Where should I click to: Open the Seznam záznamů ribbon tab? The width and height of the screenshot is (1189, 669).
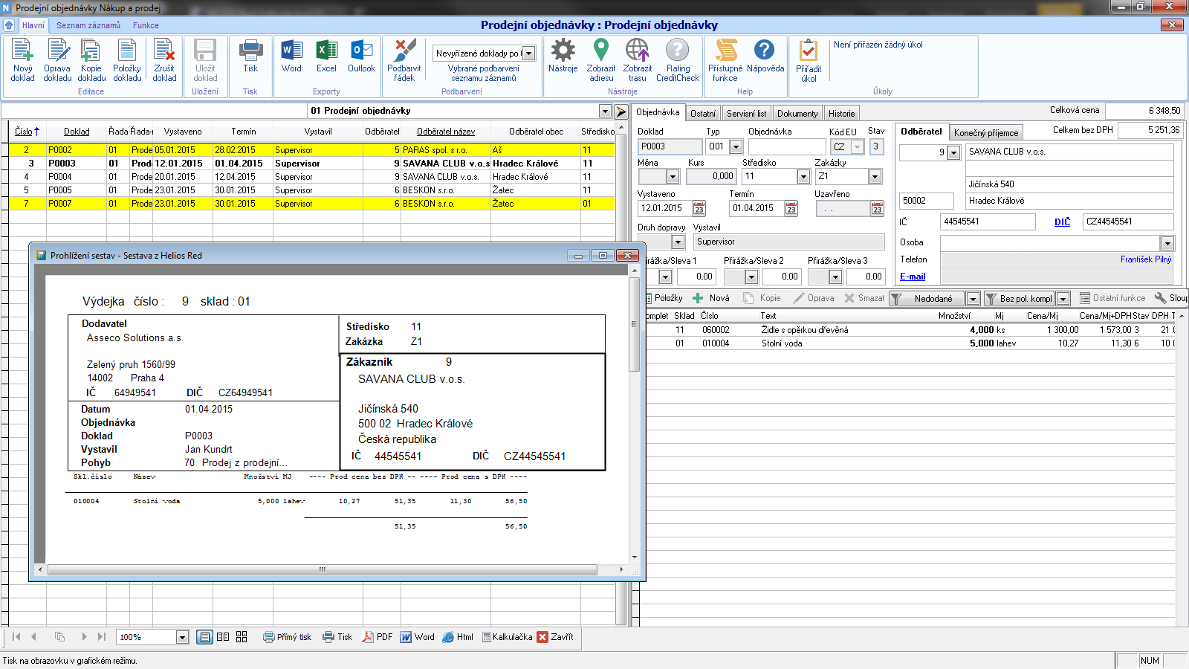point(88,25)
